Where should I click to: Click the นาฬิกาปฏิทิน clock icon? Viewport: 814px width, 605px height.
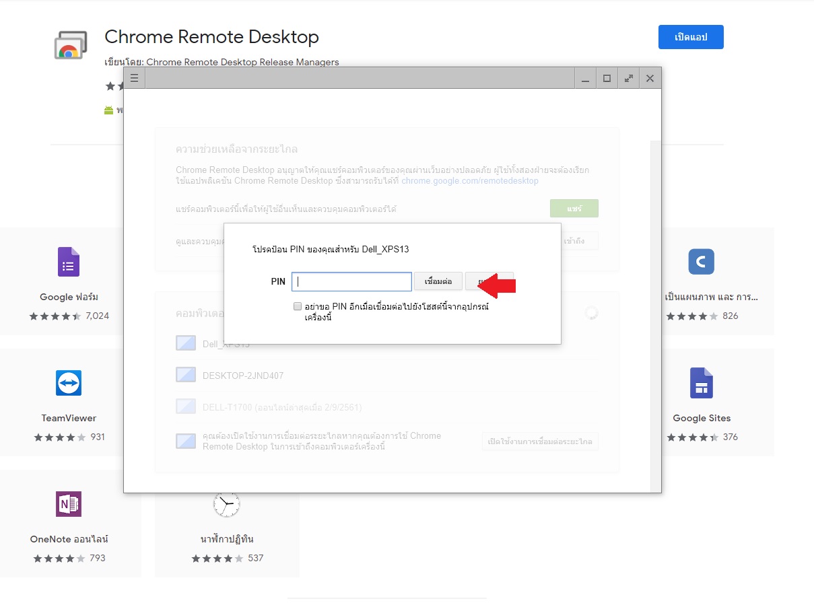point(226,504)
